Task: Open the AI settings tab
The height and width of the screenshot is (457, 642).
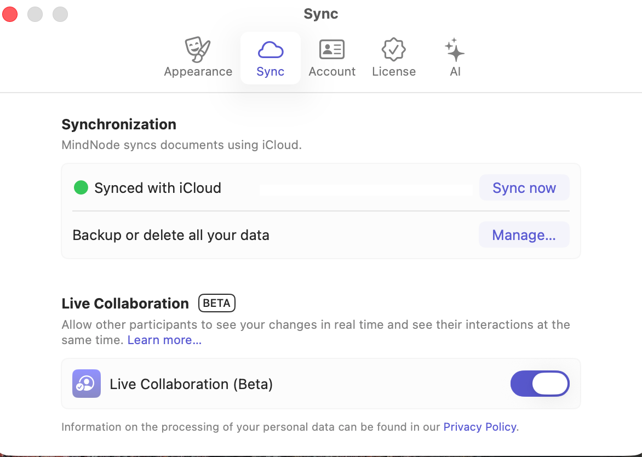Action: (x=455, y=58)
